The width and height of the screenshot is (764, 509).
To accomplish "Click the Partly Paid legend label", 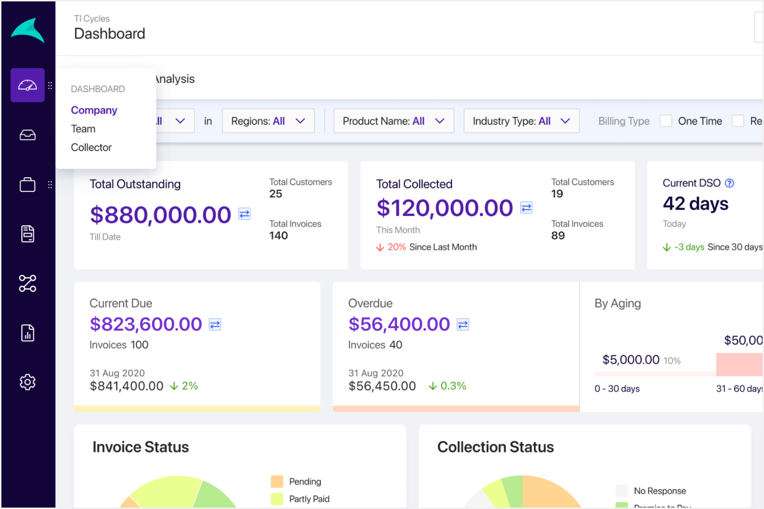I will (x=309, y=499).
